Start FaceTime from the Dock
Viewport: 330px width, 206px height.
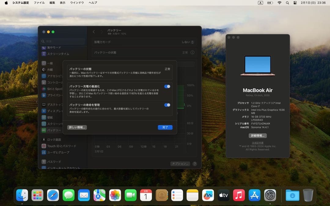(130, 194)
